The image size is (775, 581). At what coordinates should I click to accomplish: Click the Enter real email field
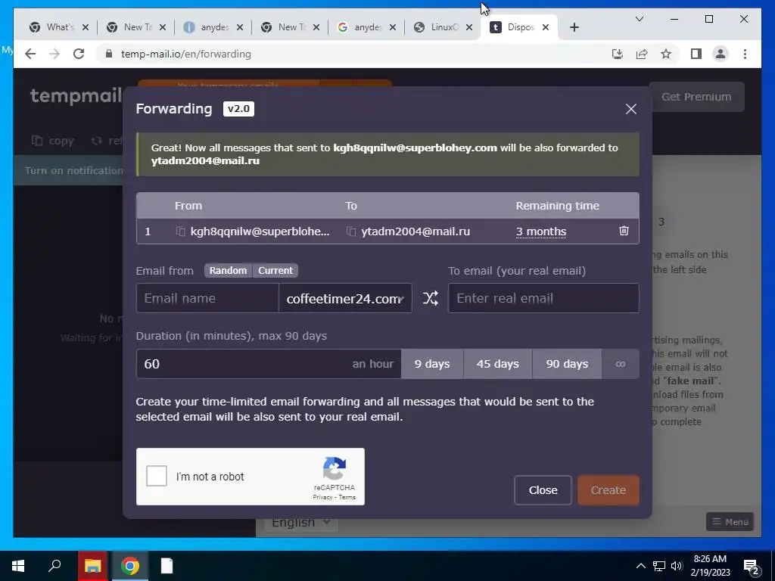(543, 298)
